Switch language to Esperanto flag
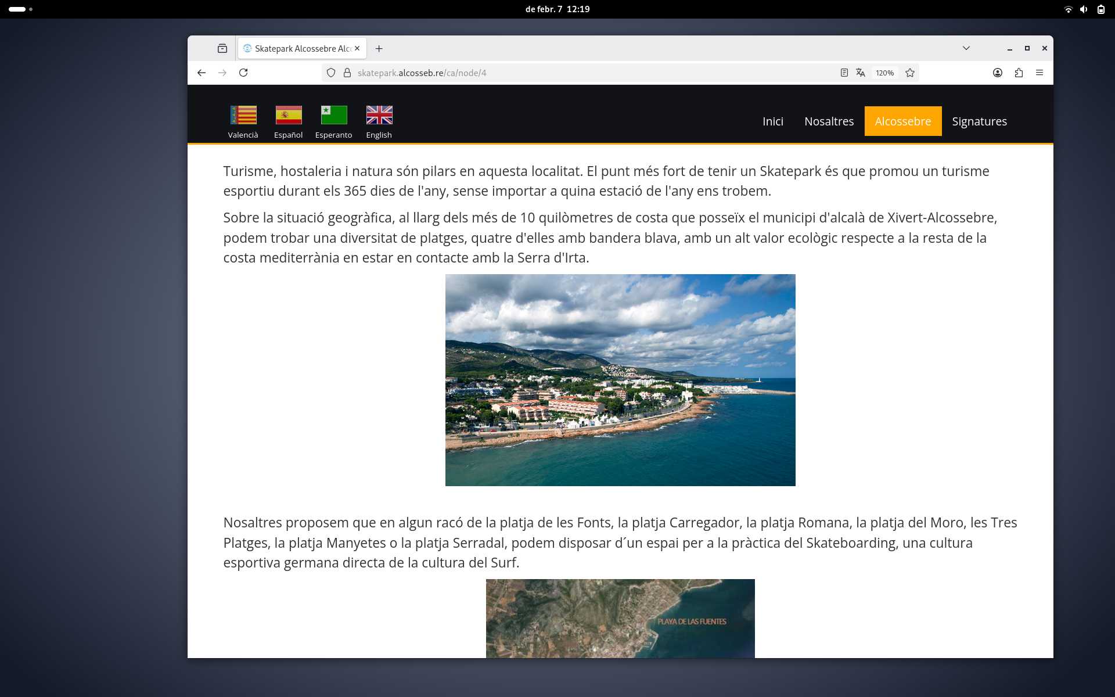 [x=334, y=115]
